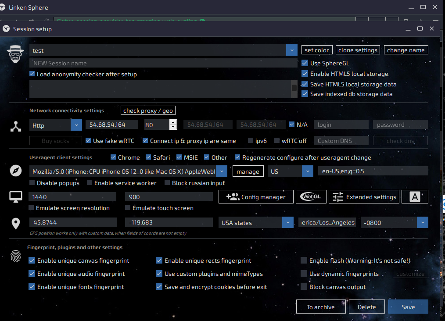Viewport: 445px width, 321px height.
Task: Click the Session setup window logo icon
Action: tap(6, 29)
